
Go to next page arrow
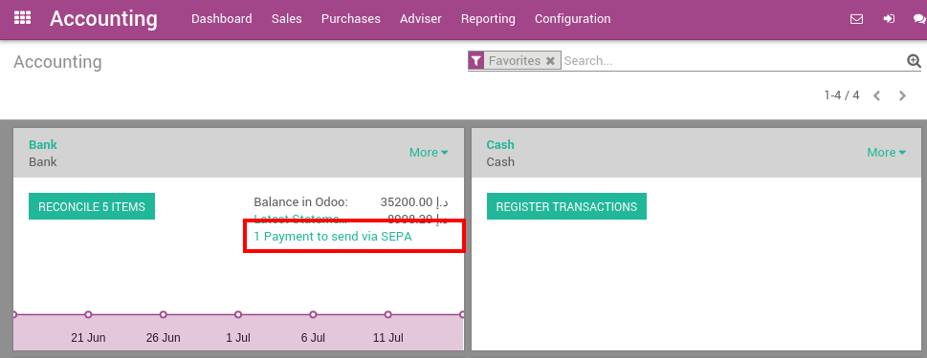[x=902, y=95]
